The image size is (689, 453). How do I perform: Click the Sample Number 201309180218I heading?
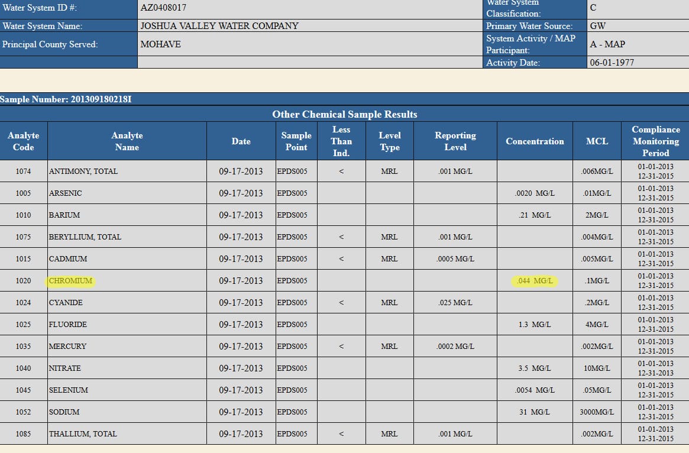click(66, 99)
